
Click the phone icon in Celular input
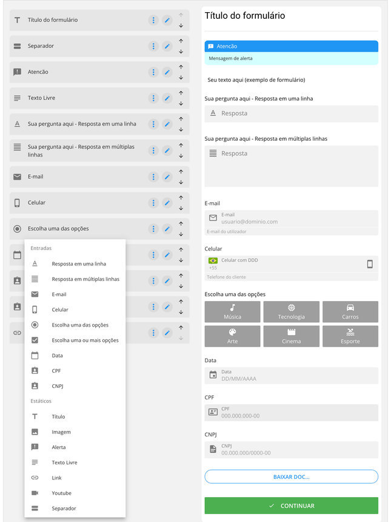point(369,264)
